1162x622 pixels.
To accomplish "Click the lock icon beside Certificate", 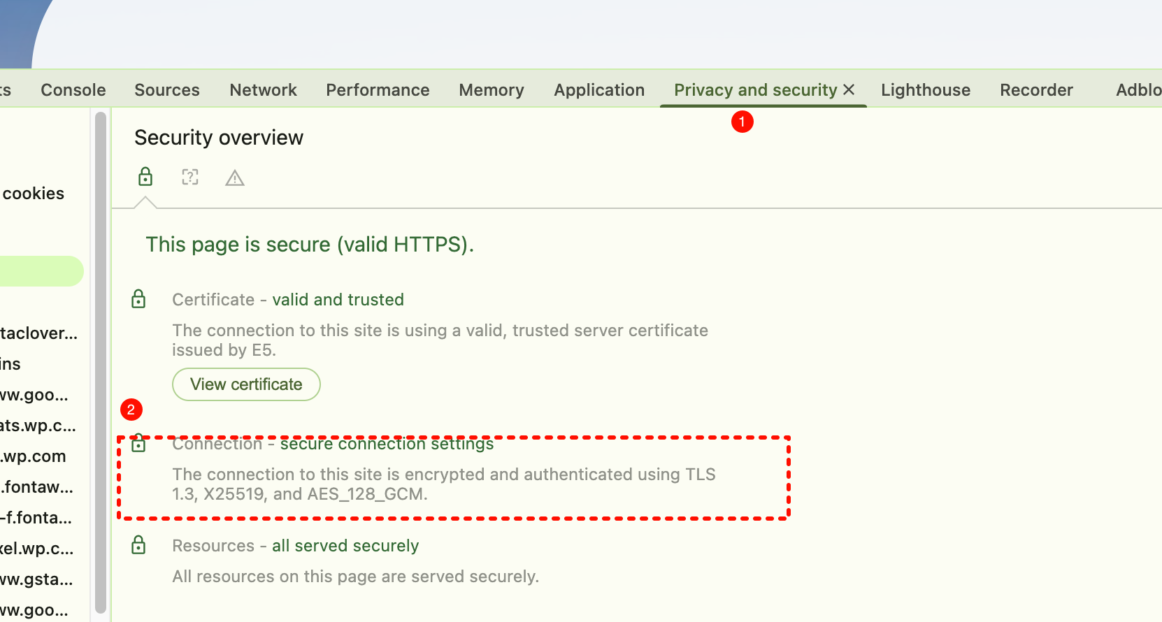I will 138,300.
